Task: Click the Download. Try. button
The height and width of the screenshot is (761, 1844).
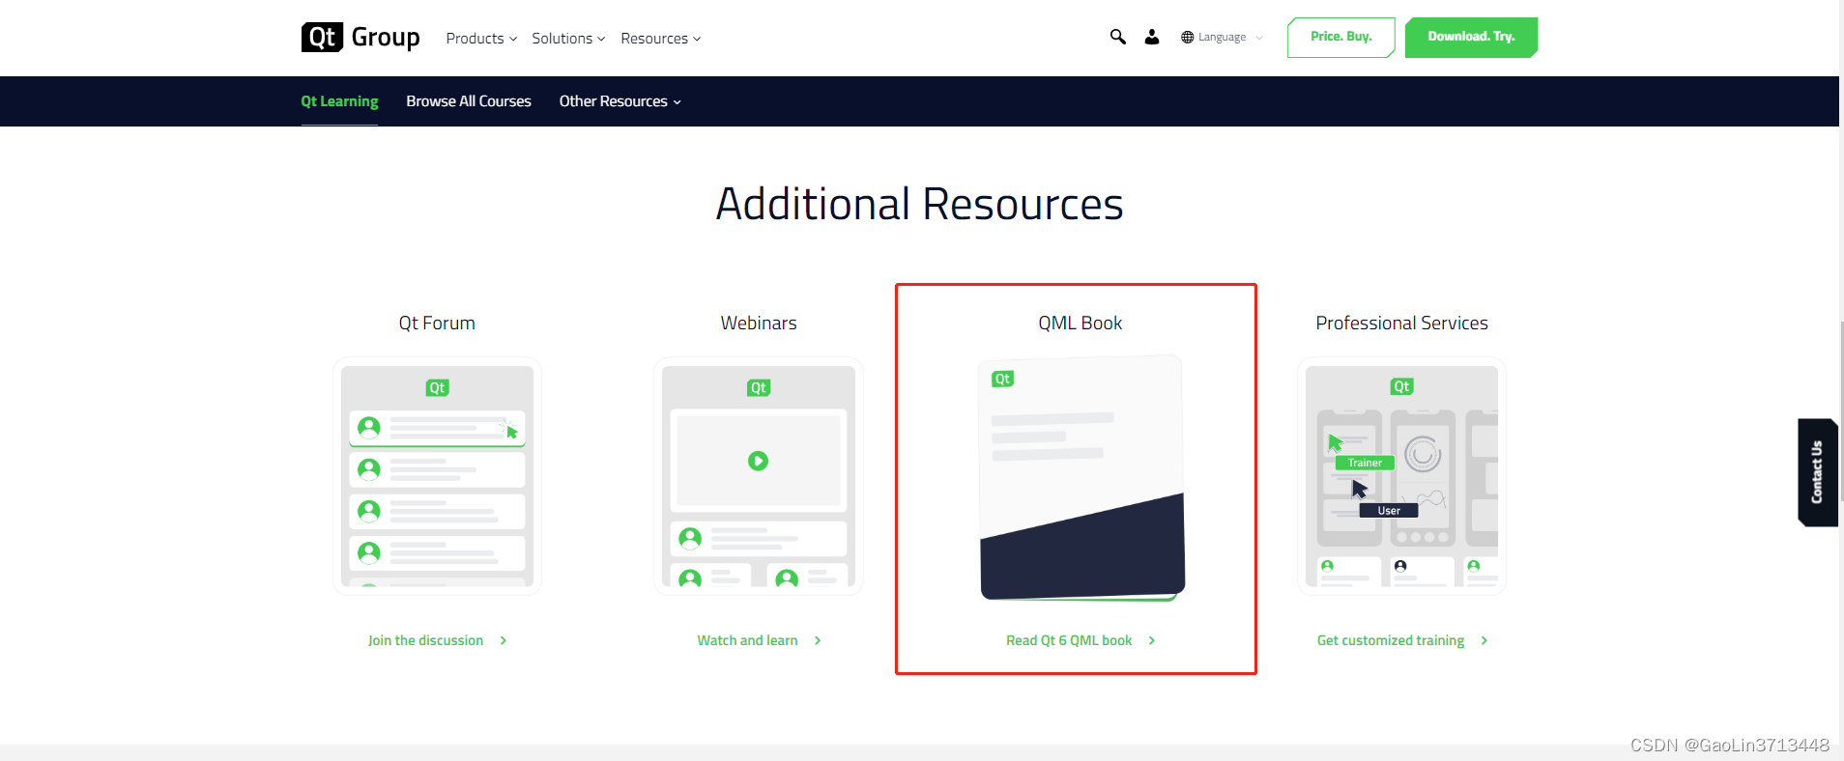Action: (x=1471, y=37)
